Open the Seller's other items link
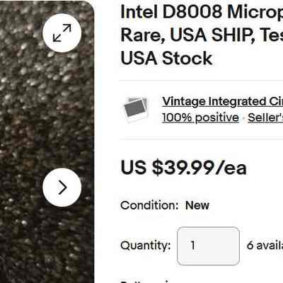The width and height of the screenshot is (283, 283). pos(265,117)
